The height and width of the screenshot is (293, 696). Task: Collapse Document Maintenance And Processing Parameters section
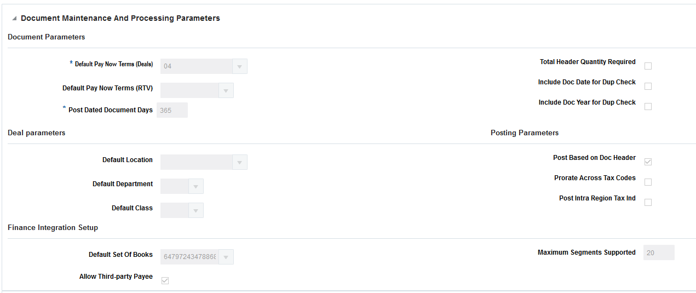14,19
